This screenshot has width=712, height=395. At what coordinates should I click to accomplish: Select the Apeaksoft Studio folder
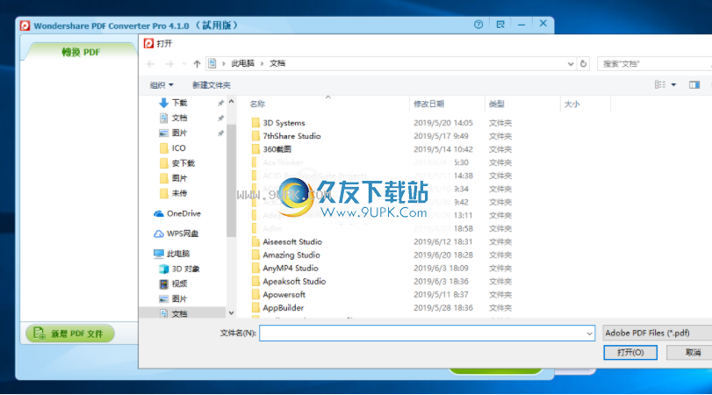click(x=294, y=282)
